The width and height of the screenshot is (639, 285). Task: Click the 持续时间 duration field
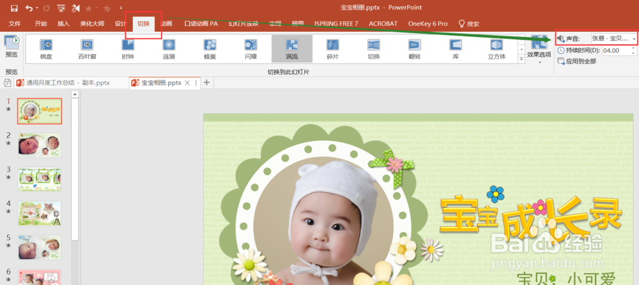(x=616, y=50)
